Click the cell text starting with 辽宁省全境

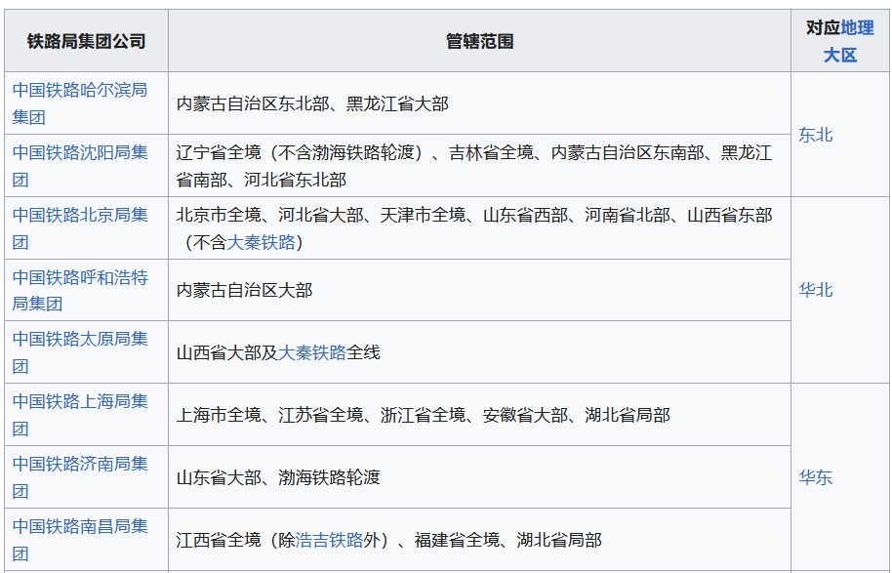coord(474,166)
